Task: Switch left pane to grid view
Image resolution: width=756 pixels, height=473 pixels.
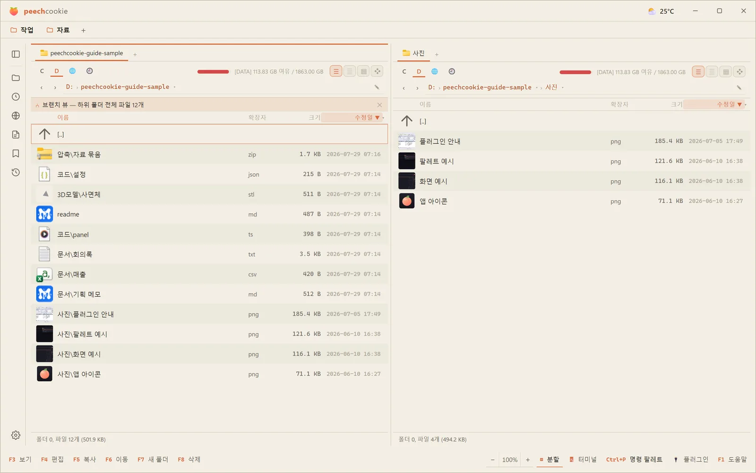Action: (x=363, y=71)
